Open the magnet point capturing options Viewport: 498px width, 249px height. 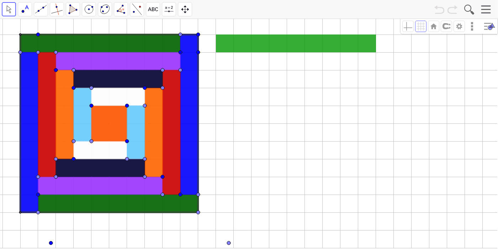(x=446, y=26)
